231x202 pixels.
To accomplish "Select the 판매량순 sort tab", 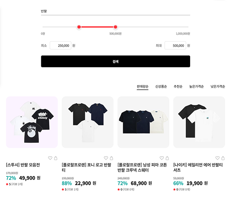I will point(143,87).
